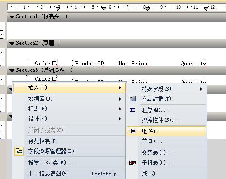226x179 pixels.
Task: Select the OrderID field in Section3 details
Action: pos(42,78)
